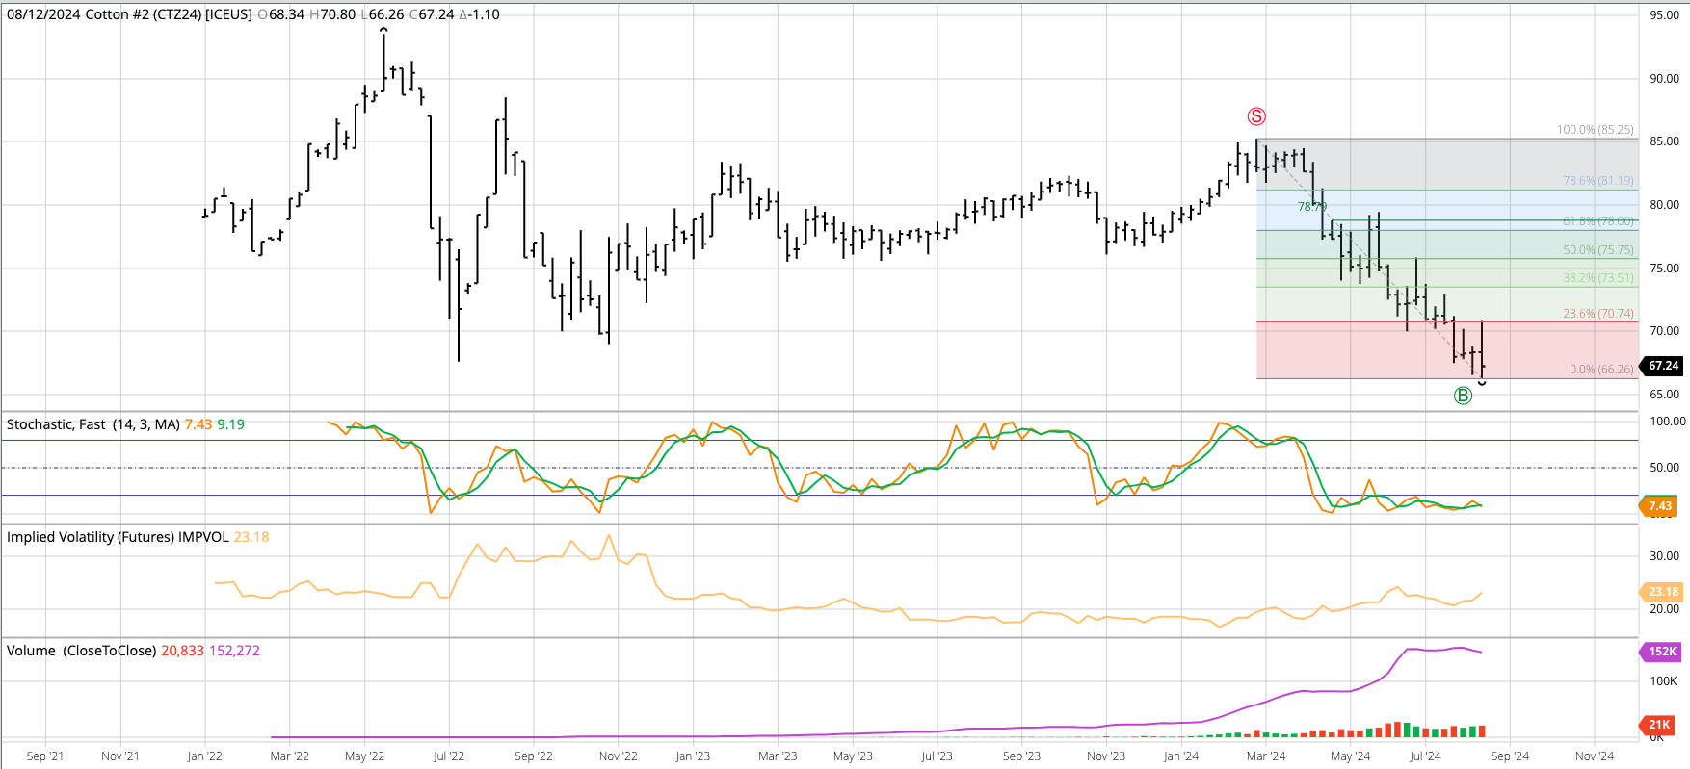Viewport: 1690px width, 769px height.
Task: Click the 23.6% (70.74) Fibonacci retracement label
Action: (x=1598, y=314)
